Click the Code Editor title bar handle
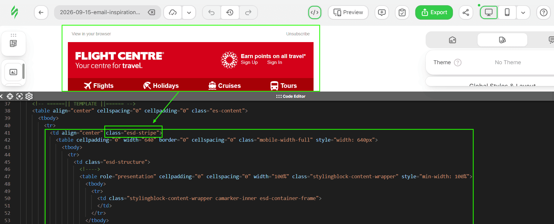 point(291,96)
